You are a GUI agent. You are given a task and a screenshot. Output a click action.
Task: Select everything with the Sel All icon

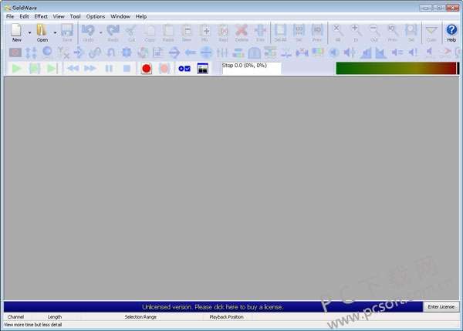pyautogui.click(x=280, y=32)
